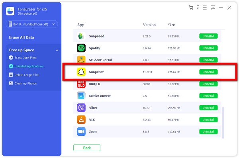The height and width of the screenshot is (158, 239).
Task: Click Snapchat size 271.67 MB
Action: pos(174,72)
